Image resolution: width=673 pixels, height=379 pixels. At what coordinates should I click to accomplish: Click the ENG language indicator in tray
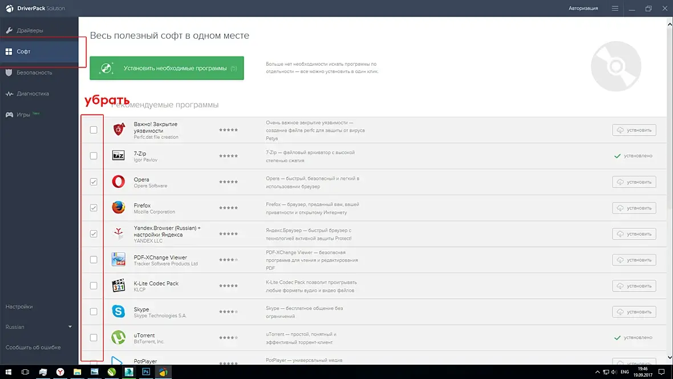[x=625, y=372]
